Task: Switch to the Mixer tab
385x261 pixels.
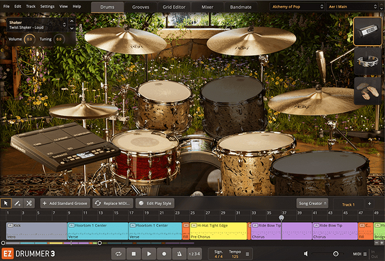Action: (x=207, y=7)
